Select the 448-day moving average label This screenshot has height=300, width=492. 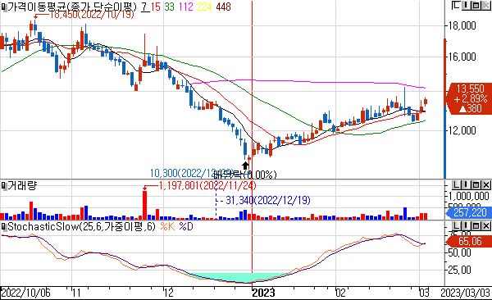(223, 7)
